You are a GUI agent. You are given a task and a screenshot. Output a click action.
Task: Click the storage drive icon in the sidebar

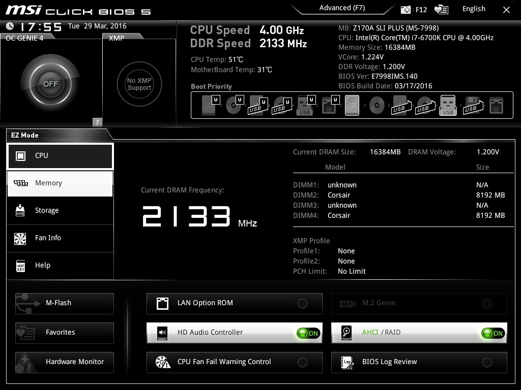tap(20, 210)
